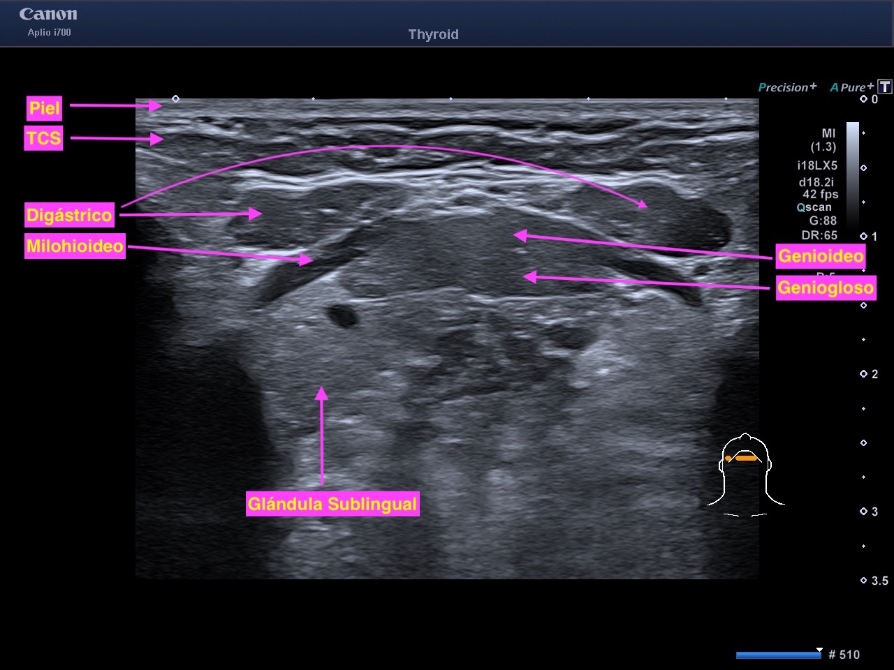
Task: Open the Thyroid preset title
Action: (x=433, y=35)
